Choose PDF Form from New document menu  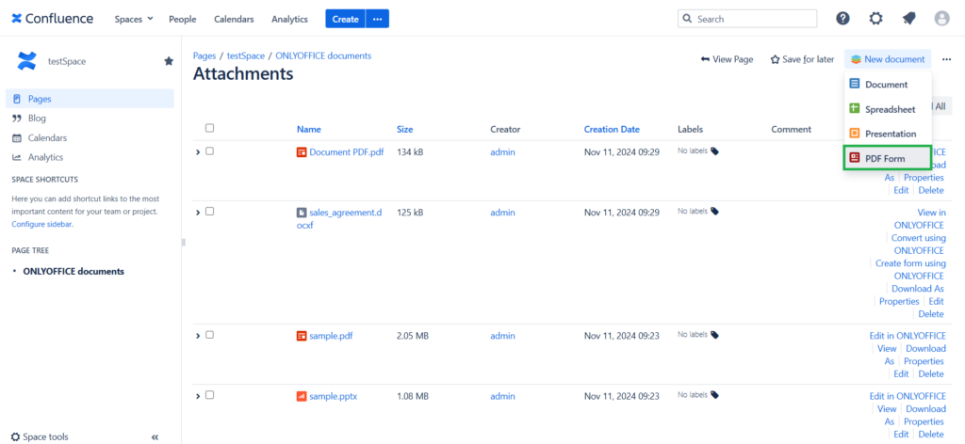coord(888,158)
